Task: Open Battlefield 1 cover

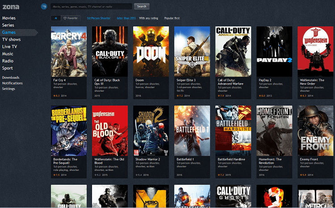Action: tap(192, 131)
